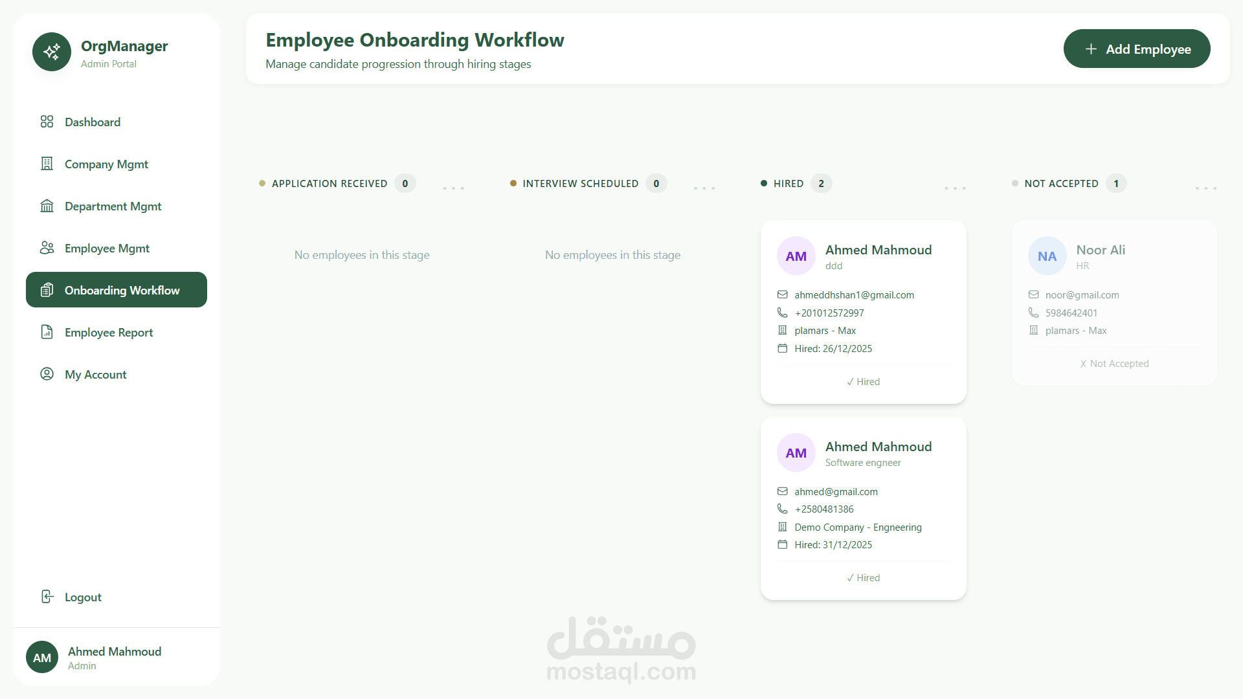Open Interview Scheduled column three-dot menu
The height and width of the screenshot is (699, 1243).
[x=704, y=188]
